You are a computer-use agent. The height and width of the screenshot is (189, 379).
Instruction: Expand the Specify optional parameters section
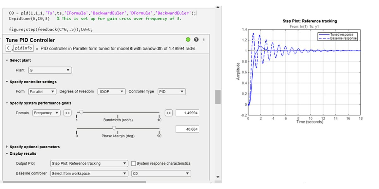7,146
